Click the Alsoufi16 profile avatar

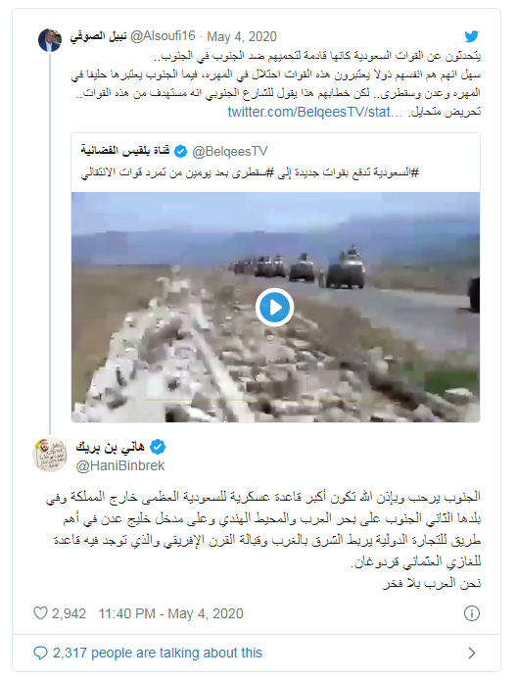coord(50,40)
